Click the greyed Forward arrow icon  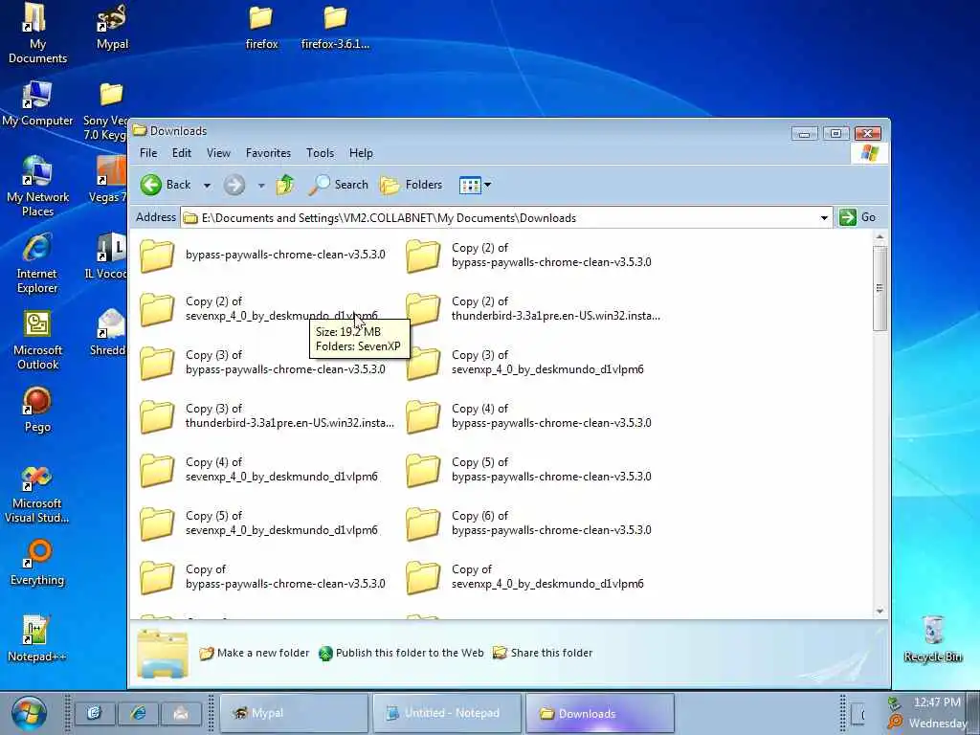pyautogui.click(x=234, y=185)
